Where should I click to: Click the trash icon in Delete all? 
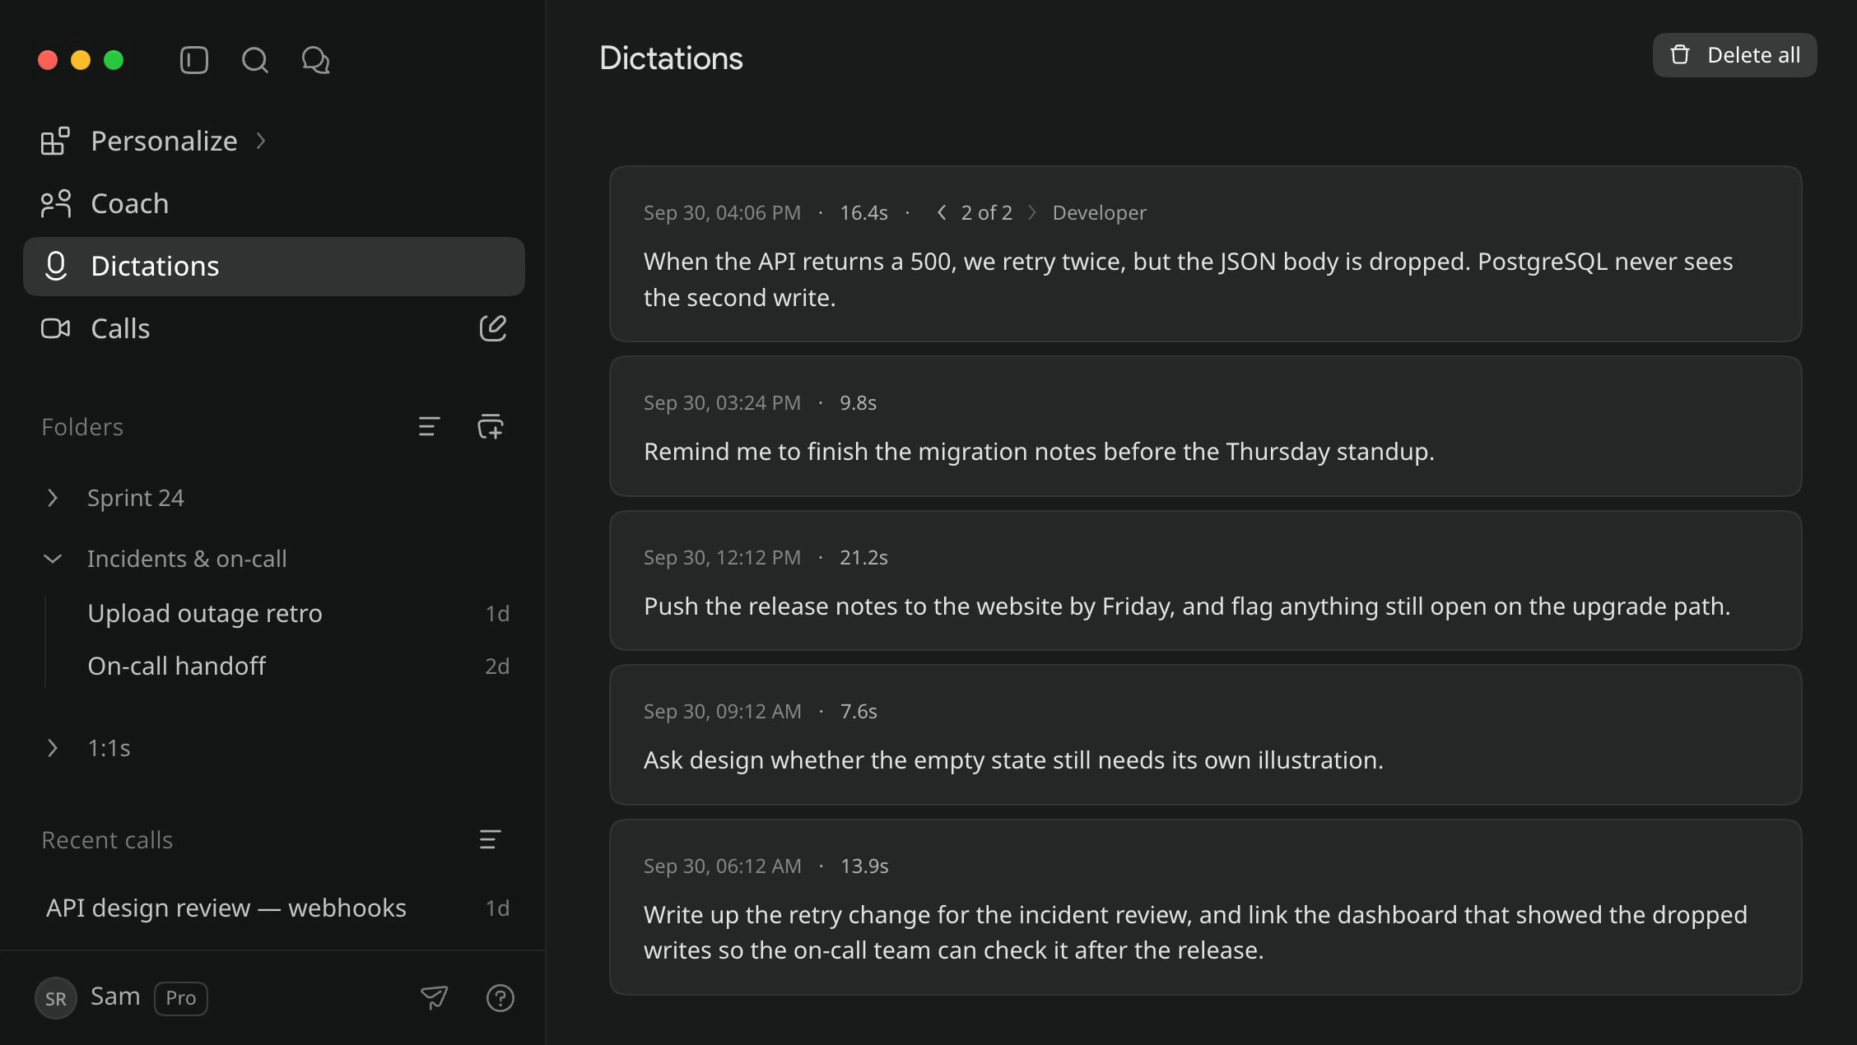tap(1679, 55)
